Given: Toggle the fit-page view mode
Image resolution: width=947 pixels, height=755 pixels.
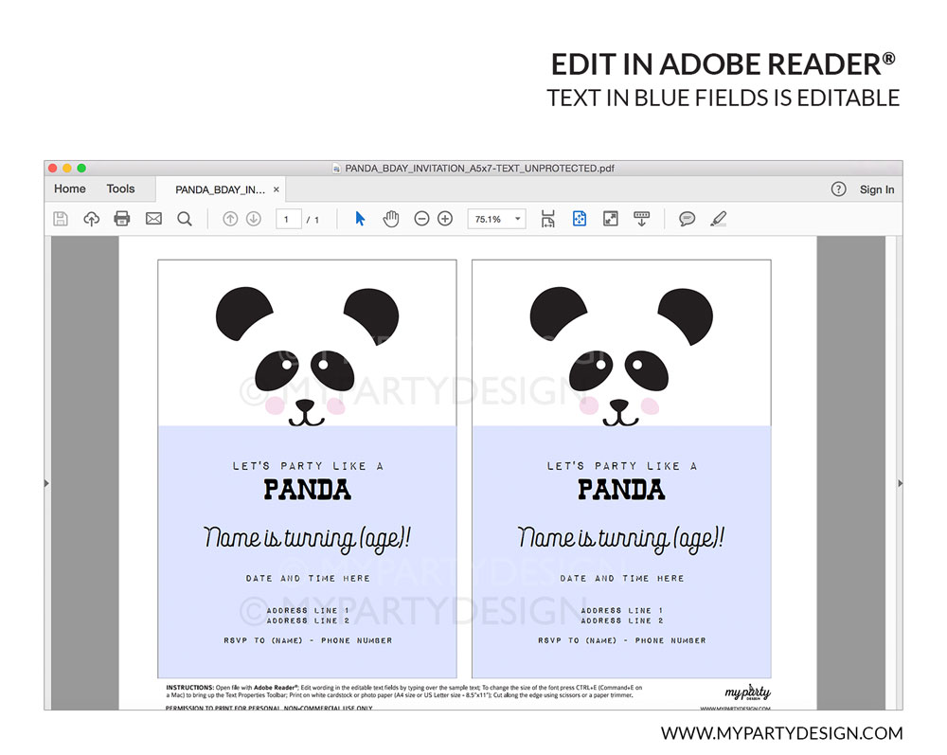Looking at the screenshot, I should [580, 219].
